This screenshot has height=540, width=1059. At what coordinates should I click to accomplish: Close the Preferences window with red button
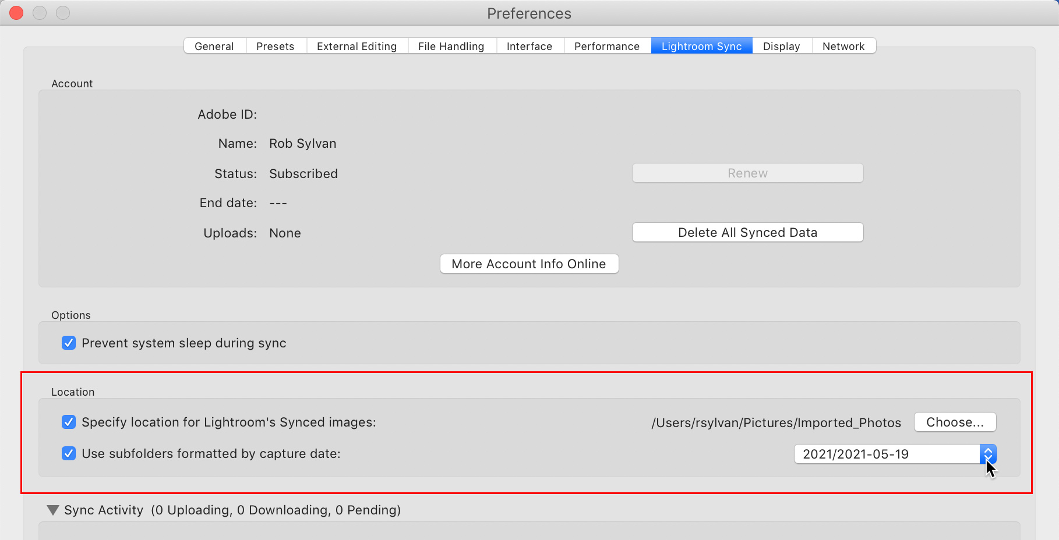pos(17,13)
